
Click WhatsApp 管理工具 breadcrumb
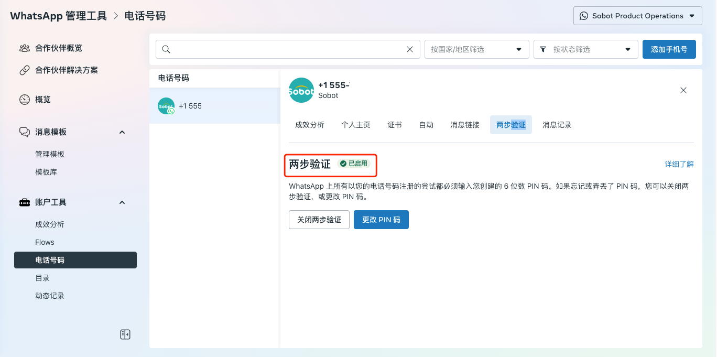tap(58, 16)
